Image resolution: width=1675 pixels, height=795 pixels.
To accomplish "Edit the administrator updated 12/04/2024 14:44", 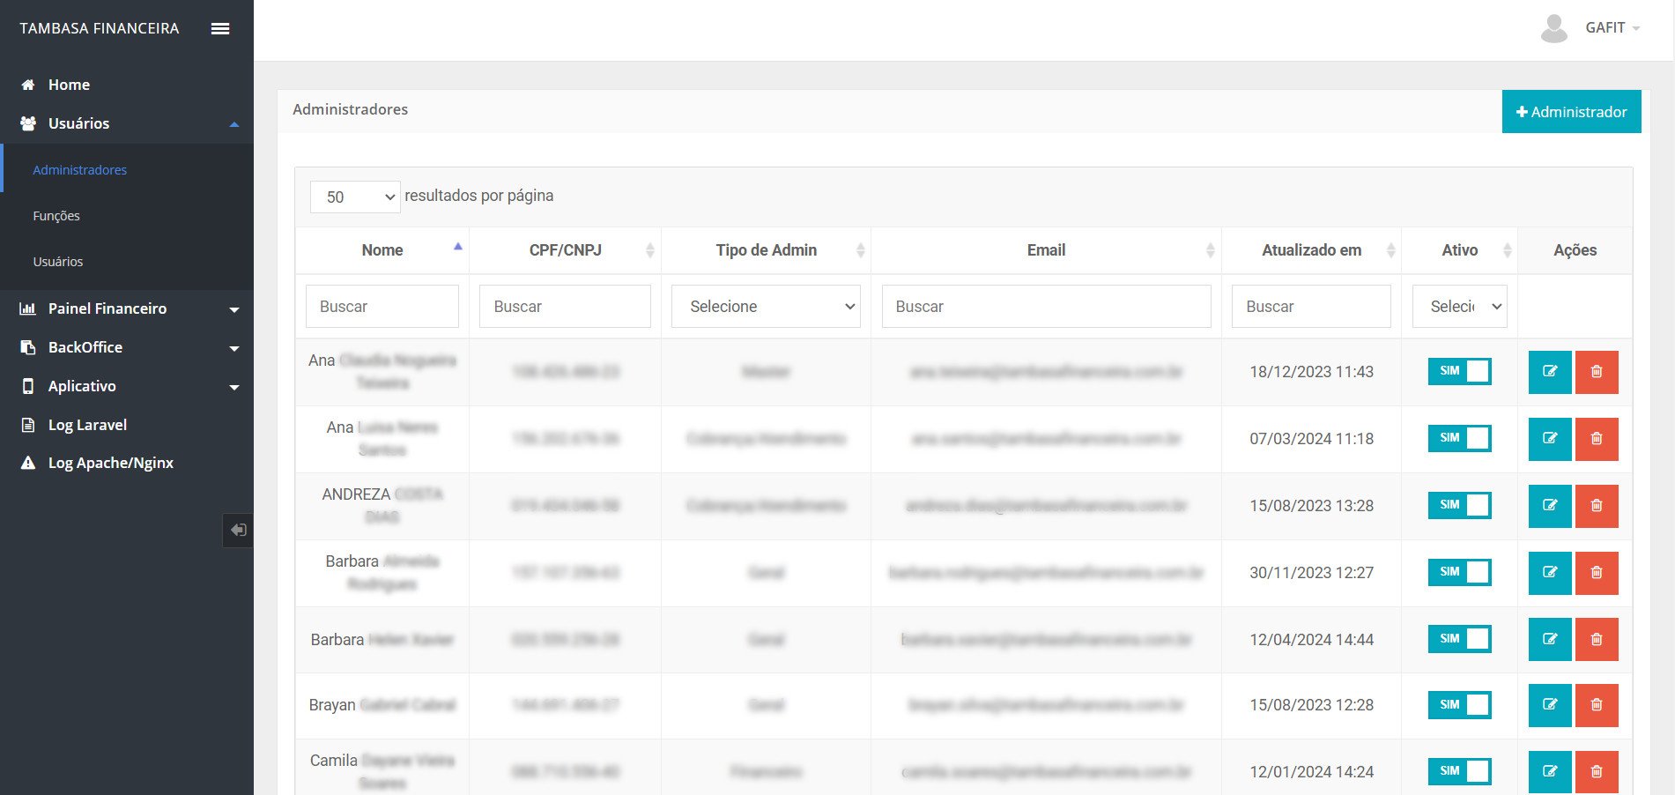I will point(1549,639).
